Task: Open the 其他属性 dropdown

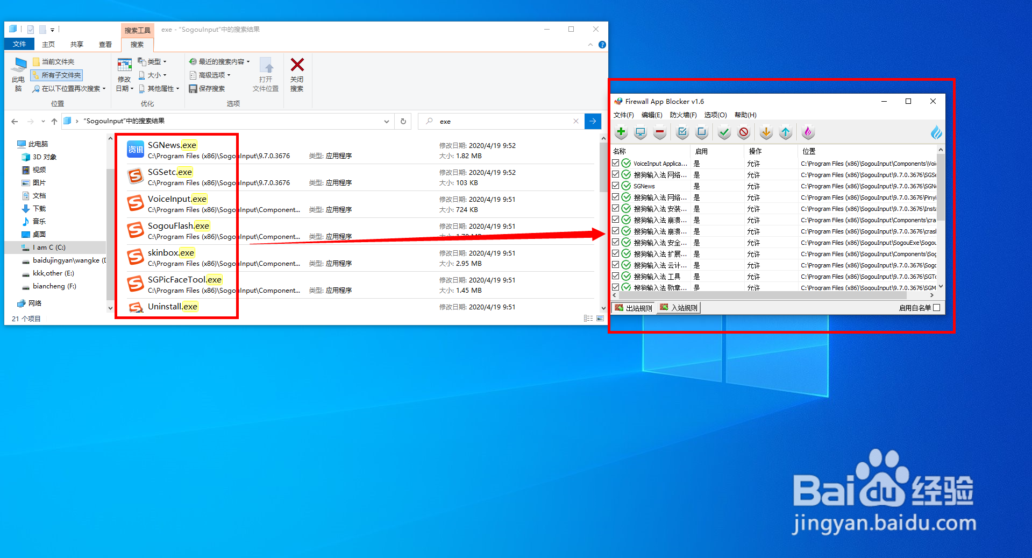Action: (x=159, y=88)
